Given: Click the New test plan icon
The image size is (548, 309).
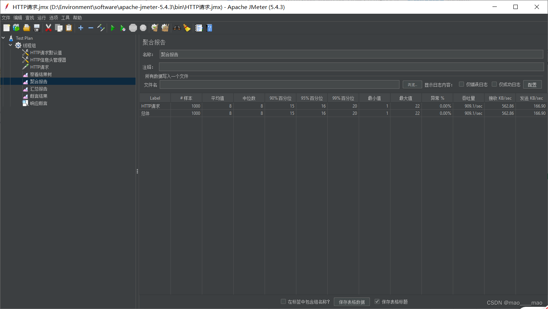Looking at the screenshot, I should (x=6, y=28).
